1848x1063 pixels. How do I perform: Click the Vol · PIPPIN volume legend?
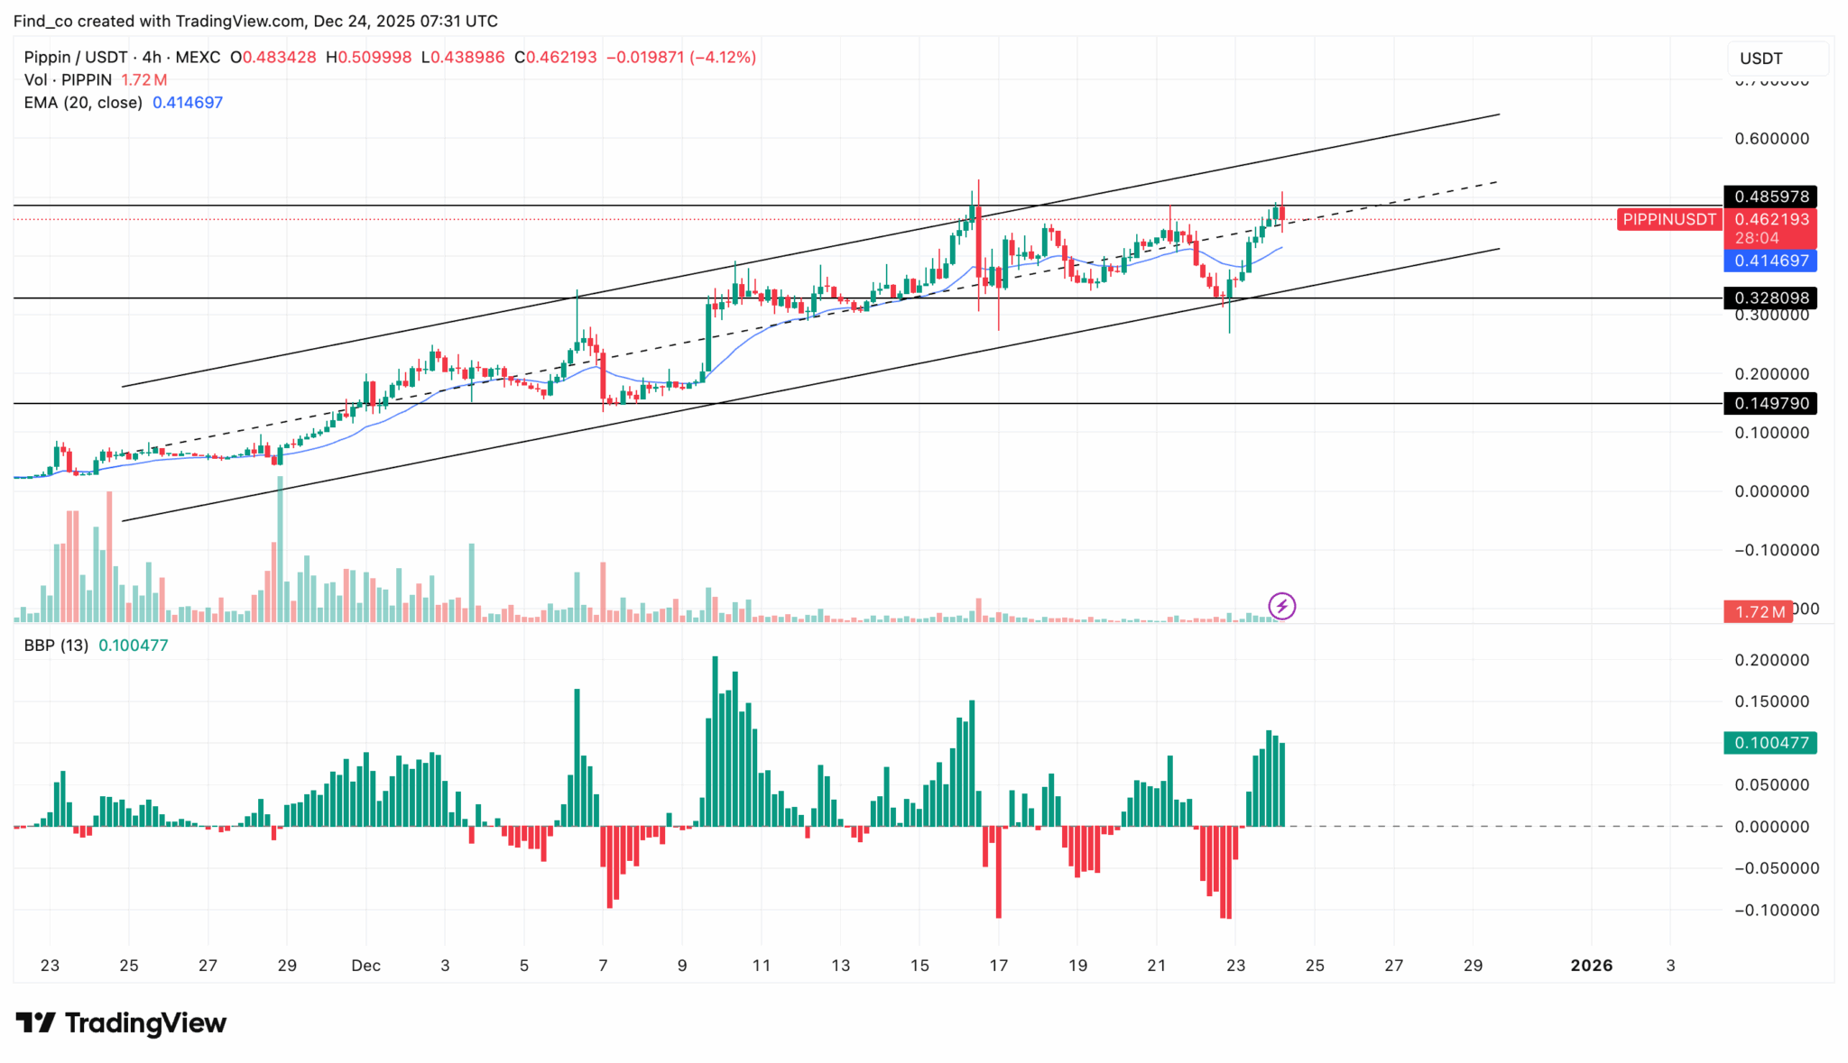[x=68, y=79]
